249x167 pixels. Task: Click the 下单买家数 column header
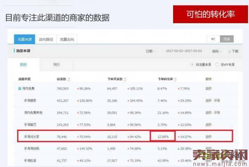tap(115, 79)
